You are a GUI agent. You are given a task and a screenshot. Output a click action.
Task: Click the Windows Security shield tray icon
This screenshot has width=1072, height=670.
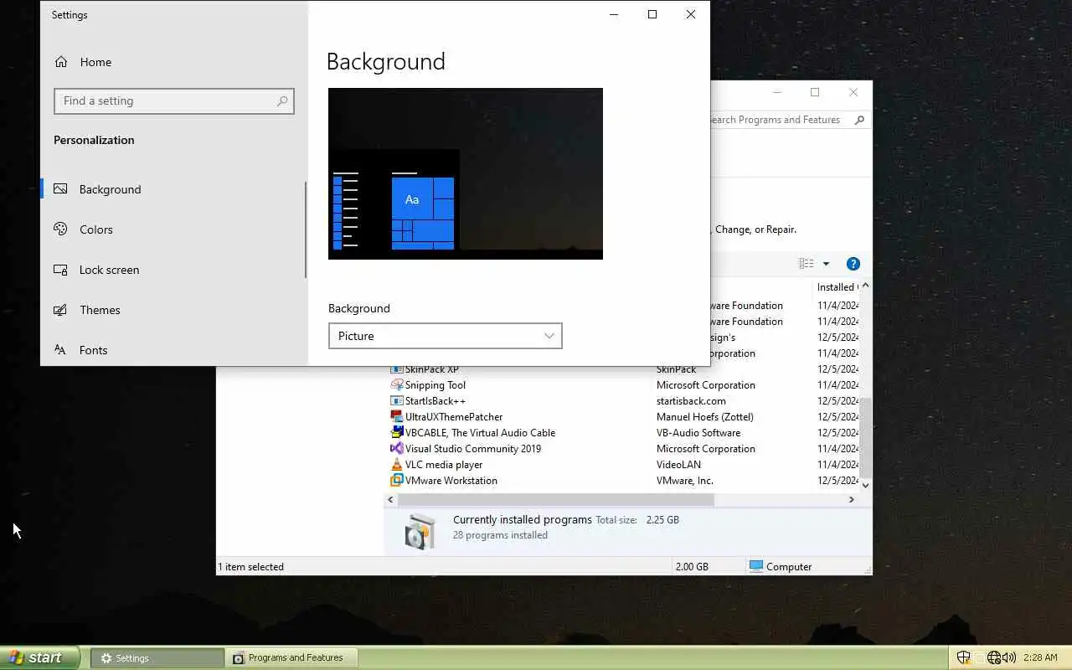[964, 657]
